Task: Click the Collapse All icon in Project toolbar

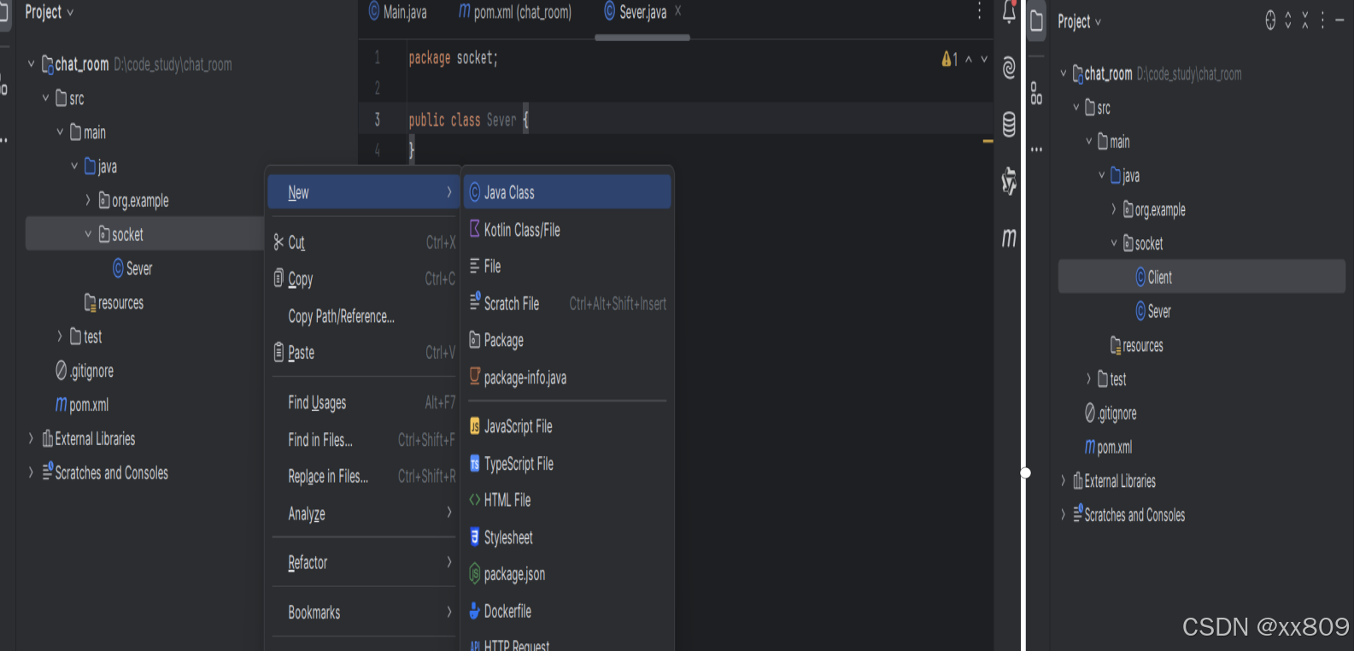Action: [x=1305, y=21]
